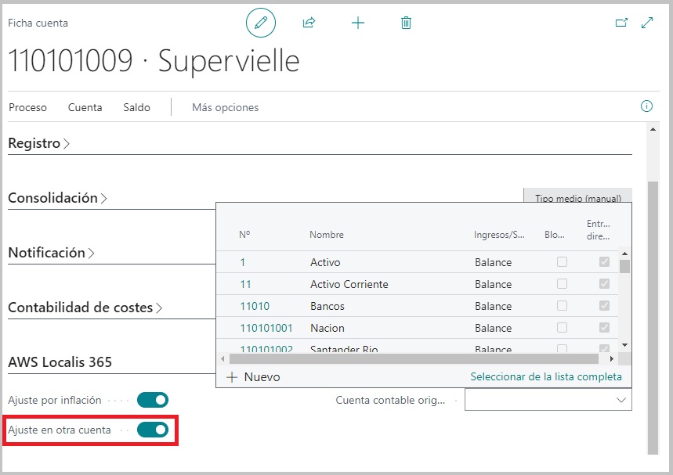Image resolution: width=673 pixels, height=475 pixels.
Task: Select account 11010 link
Action: click(255, 306)
